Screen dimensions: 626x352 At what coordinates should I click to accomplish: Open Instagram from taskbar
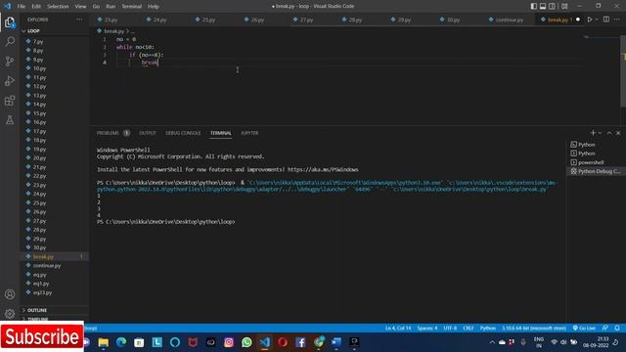(x=229, y=342)
